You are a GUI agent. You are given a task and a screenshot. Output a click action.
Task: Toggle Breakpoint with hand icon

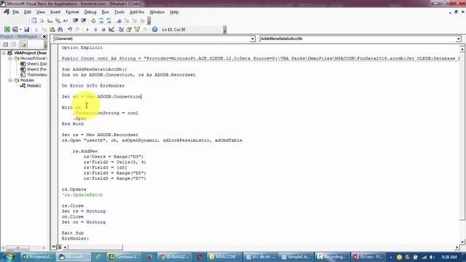(x=93, y=20)
